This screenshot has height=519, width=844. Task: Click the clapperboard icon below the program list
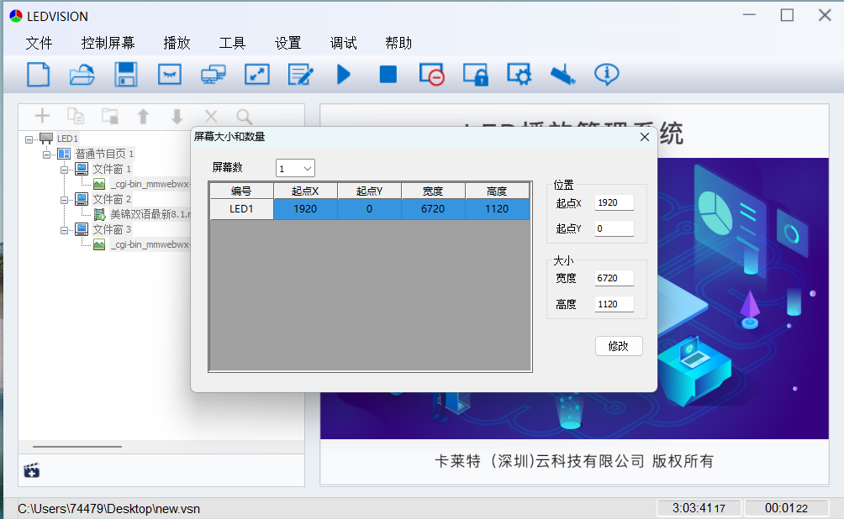[x=32, y=470]
